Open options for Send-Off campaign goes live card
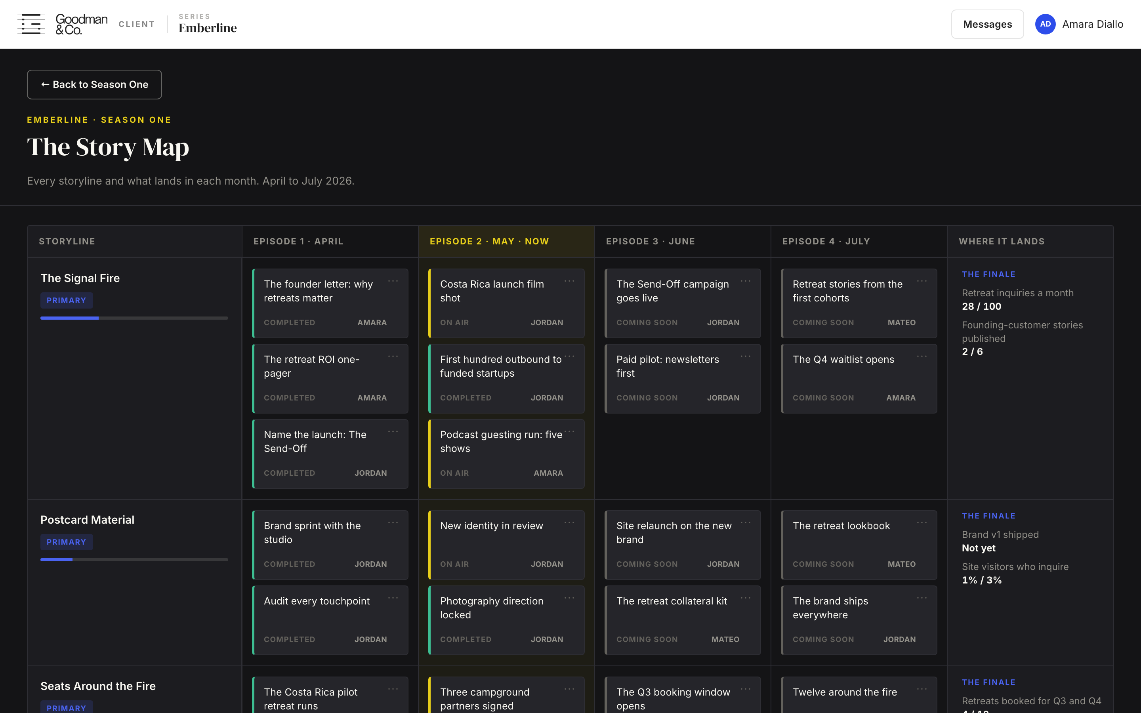Viewport: 1141px width, 713px height. [746, 281]
